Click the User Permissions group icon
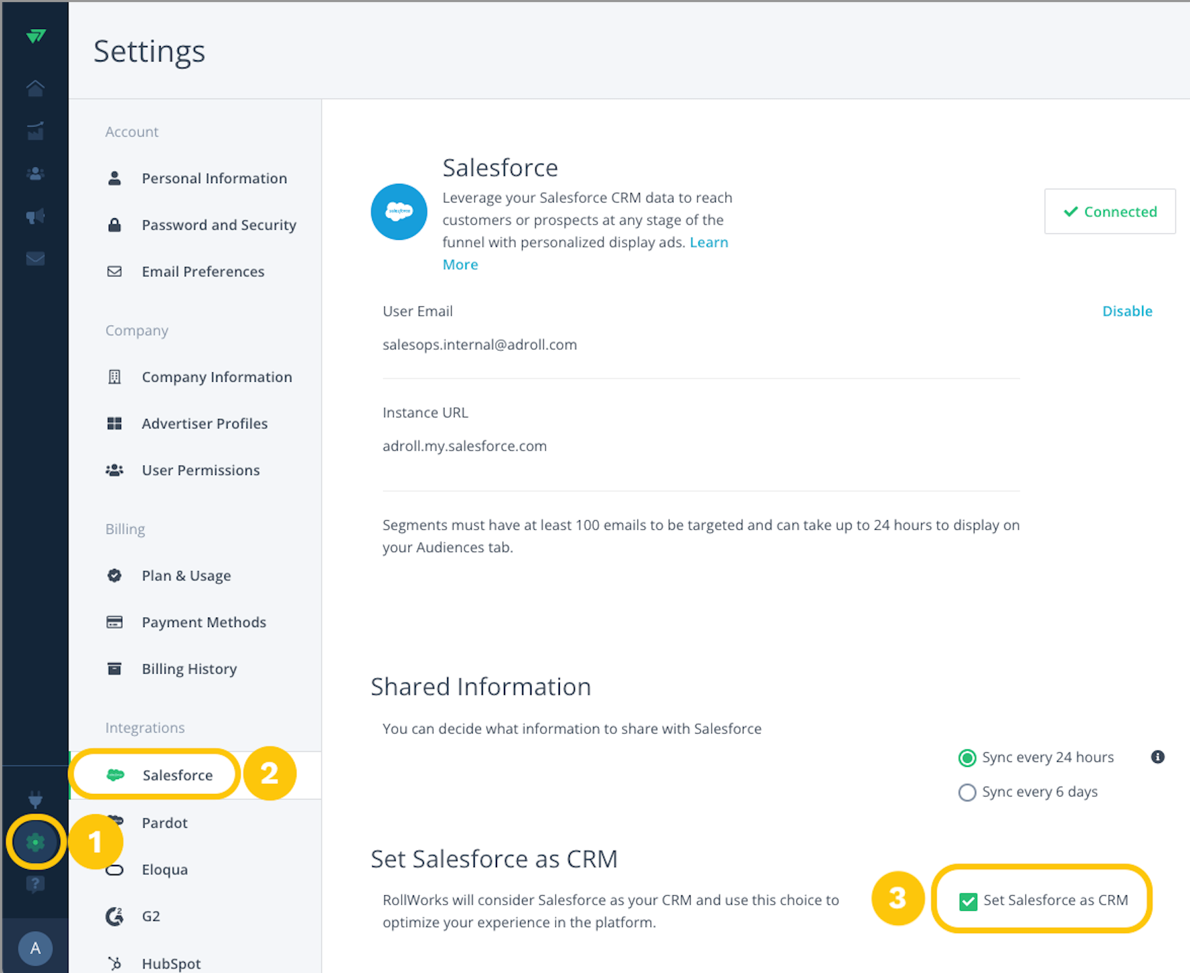1190x973 pixels. [x=115, y=470]
